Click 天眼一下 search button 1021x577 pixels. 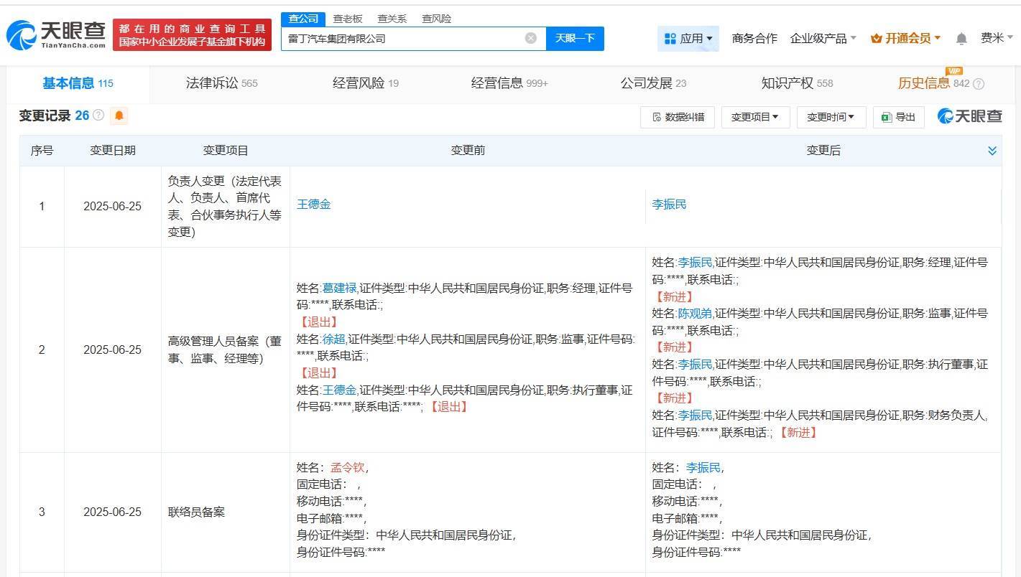pos(575,39)
